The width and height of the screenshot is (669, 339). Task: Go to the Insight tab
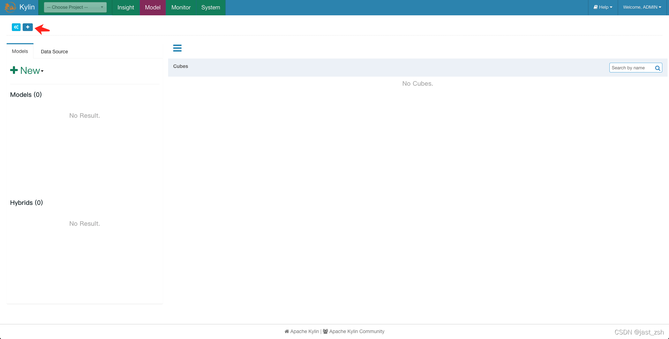coord(126,7)
